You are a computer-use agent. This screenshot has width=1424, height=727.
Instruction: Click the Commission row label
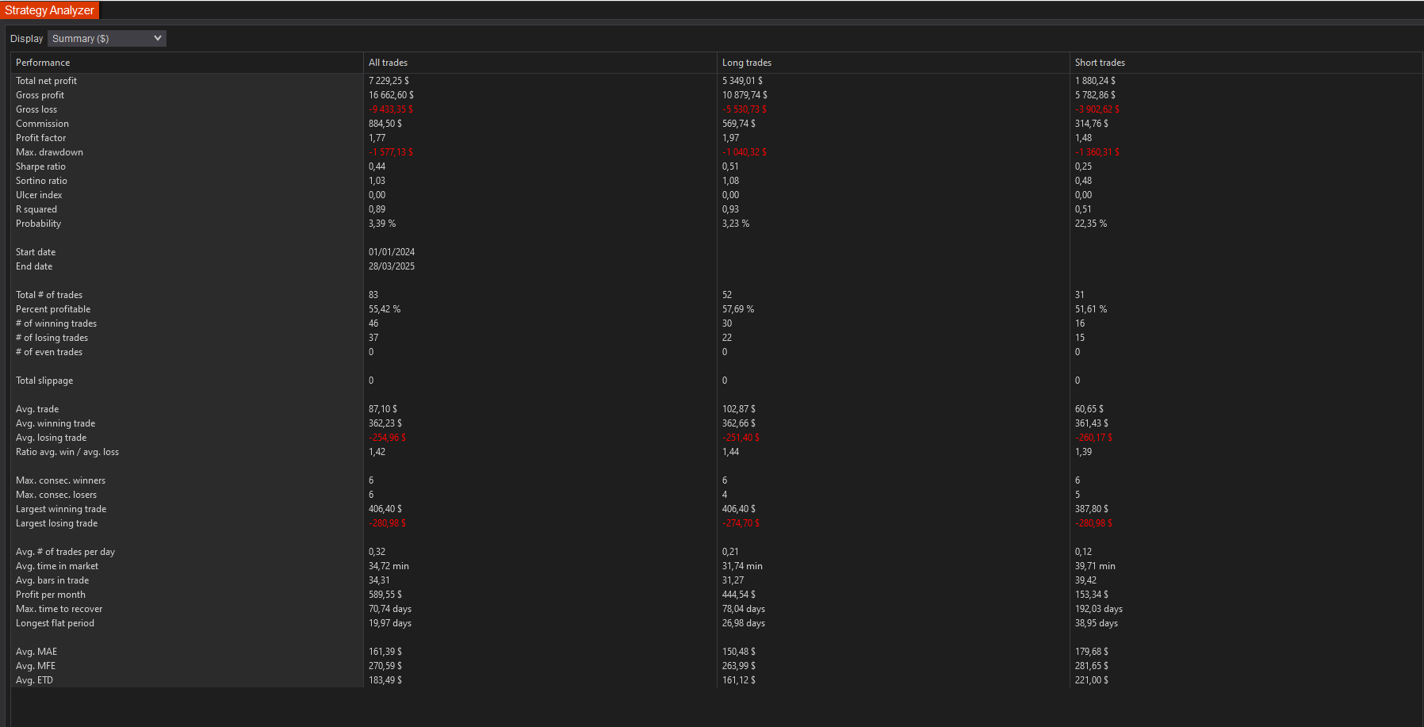[x=42, y=124]
